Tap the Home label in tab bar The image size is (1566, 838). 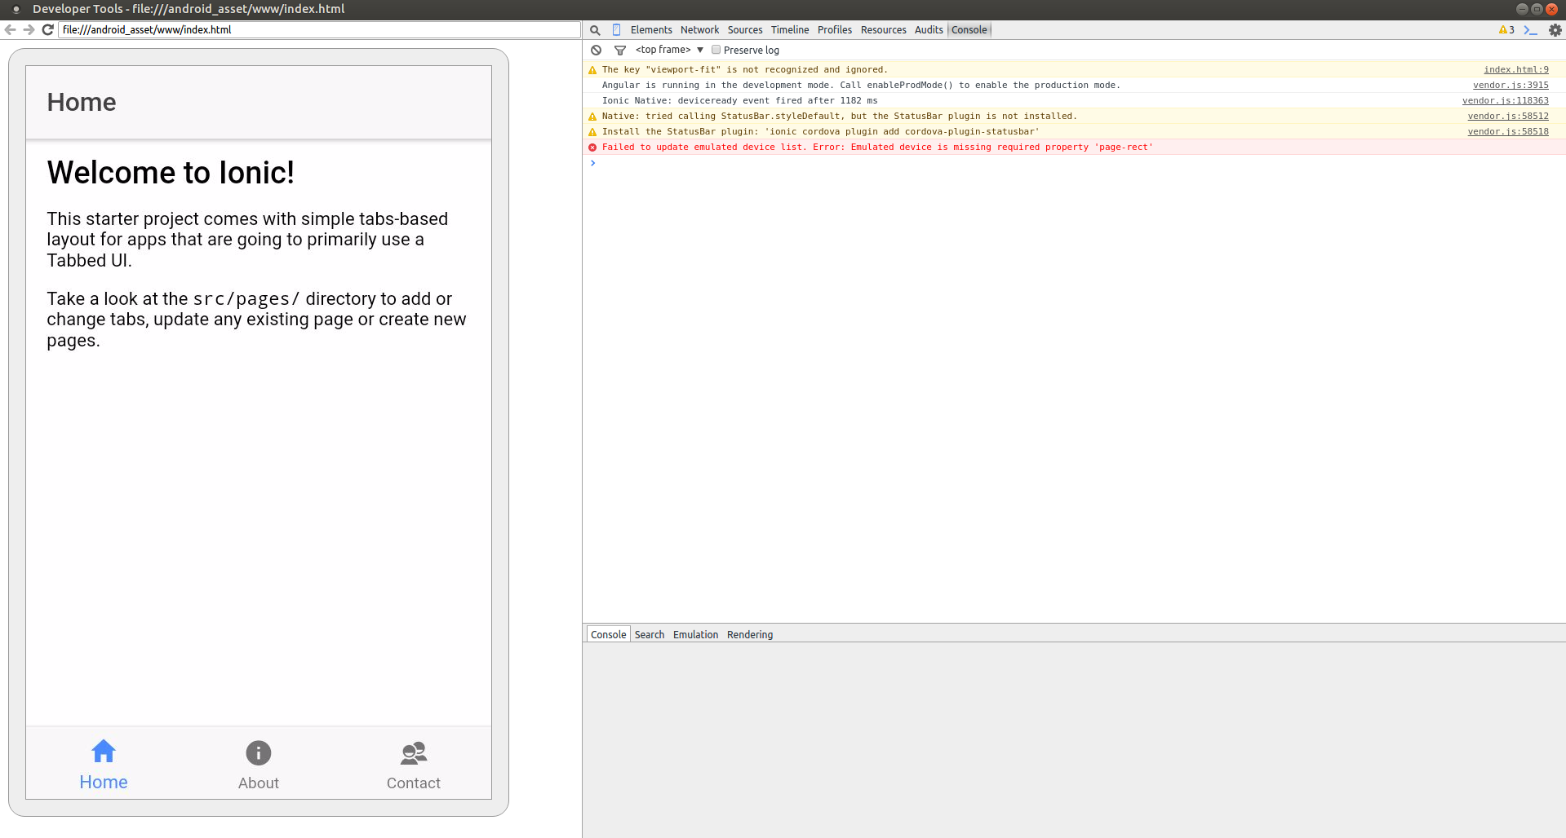(104, 783)
